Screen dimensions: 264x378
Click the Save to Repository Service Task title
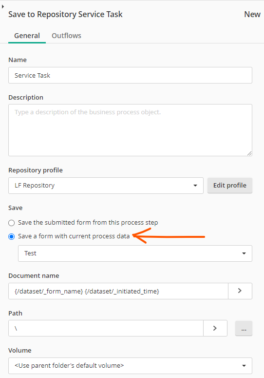tap(65, 14)
